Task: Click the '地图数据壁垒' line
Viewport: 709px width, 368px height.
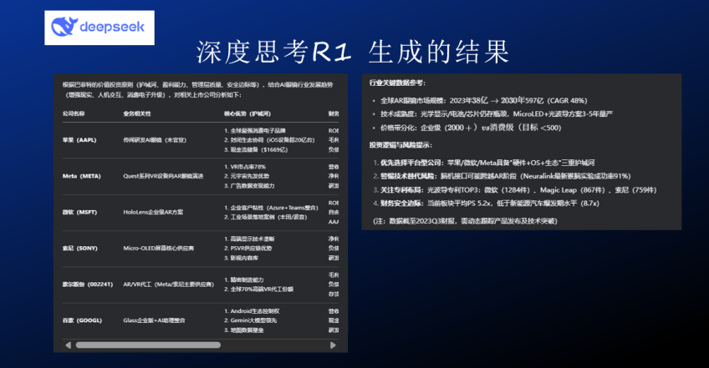Action: pos(244,330)
